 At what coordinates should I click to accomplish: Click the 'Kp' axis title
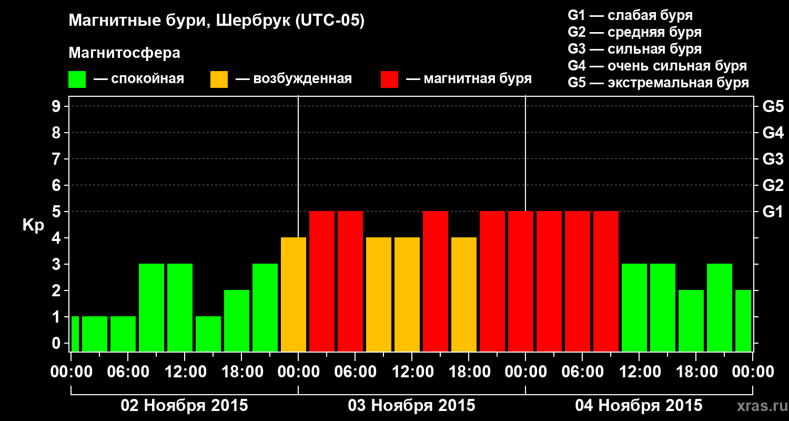(x=33, y=226)
